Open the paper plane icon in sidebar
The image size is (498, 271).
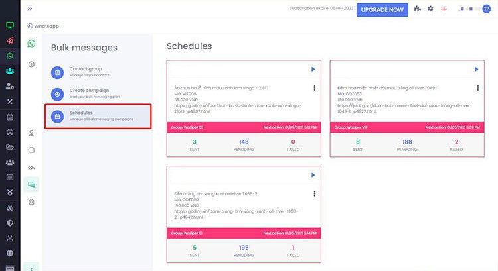[x=10, y=40]
